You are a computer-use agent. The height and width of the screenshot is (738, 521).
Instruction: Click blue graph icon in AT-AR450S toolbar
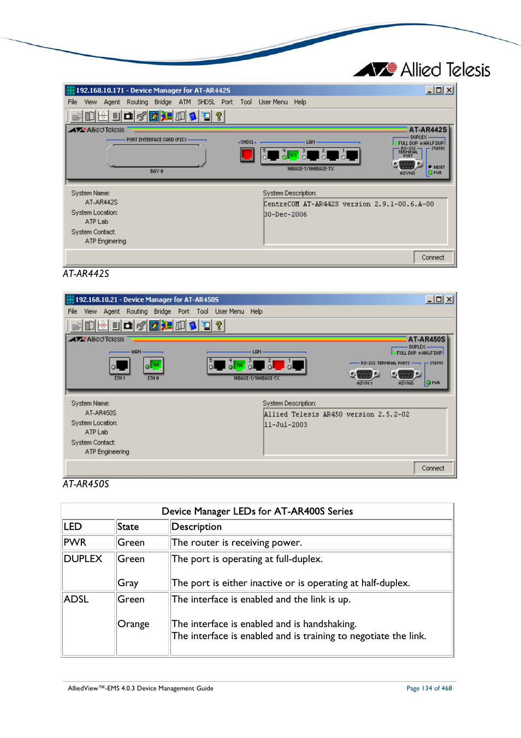pos(154,326)
